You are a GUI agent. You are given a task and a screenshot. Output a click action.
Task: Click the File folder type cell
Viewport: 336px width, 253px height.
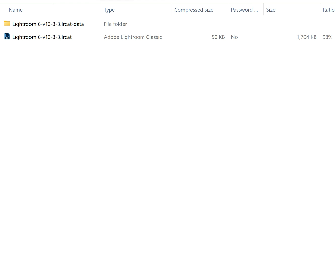coord(115,24)
